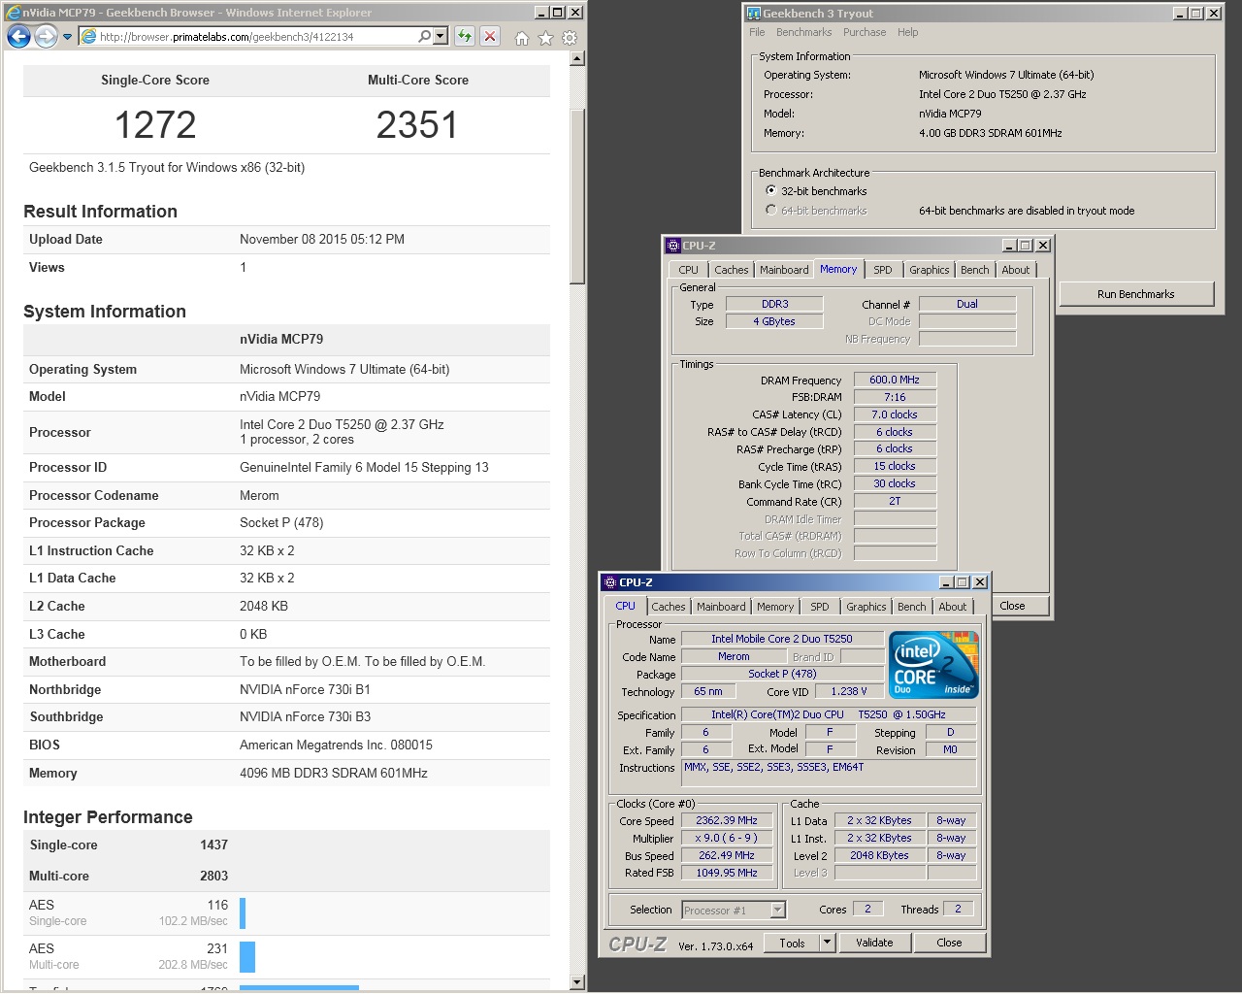Screen dimensions: 1242x994
Task: Expand the Tools dropdown arrow in CPU-Z
Action: pyautogui.click(x=827, y=943)
